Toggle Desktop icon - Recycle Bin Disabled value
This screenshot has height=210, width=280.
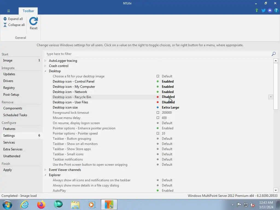[168, 97]
